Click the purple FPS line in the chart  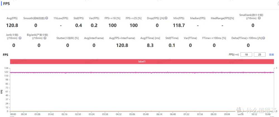(x=112, y=72)
